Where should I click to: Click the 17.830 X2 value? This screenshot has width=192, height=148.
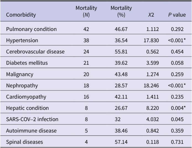click(x=152, y=40)
